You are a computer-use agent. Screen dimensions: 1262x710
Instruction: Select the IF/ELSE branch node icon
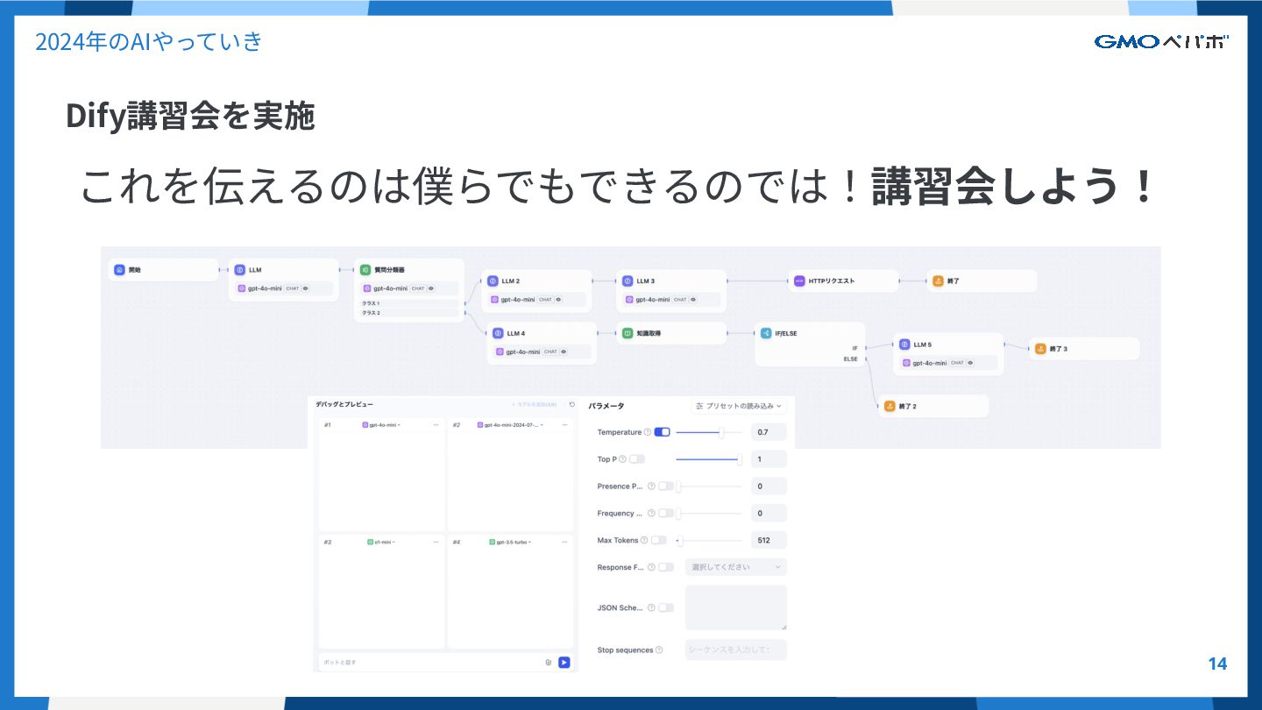(x=766, y=333)
